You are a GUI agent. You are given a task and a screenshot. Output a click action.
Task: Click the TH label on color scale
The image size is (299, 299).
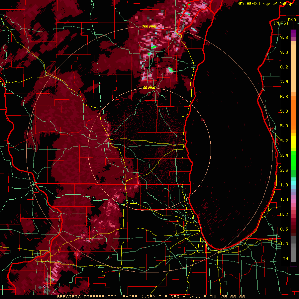[x=285, y=258]
